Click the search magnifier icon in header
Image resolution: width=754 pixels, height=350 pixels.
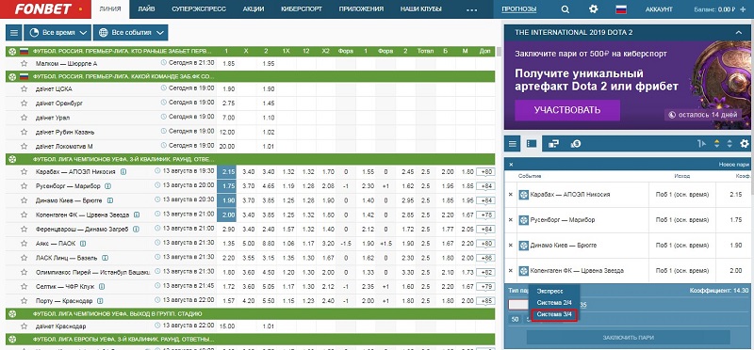coord(565,9)
